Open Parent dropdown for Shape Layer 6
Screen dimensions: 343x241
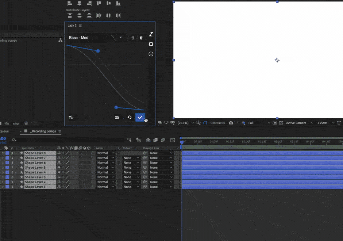pos(161,162)
